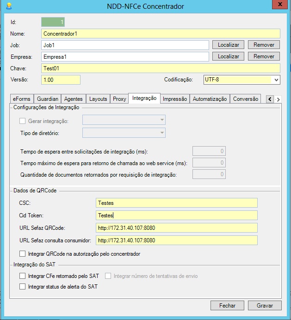
Task: Focus the CSC input field
Action: tap(176, 203)
